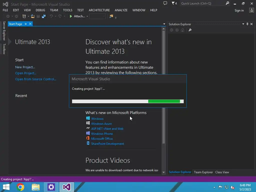Click Open from Source Control... link

point(36,79)
